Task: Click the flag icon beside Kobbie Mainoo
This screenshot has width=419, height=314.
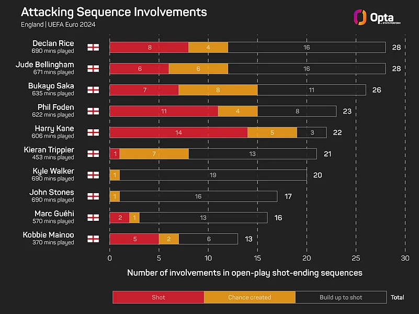Action: pos(93,239)
